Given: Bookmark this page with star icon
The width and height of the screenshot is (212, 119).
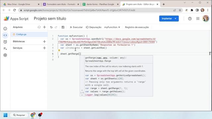Looking at the screenshot, I should (180, 10).
